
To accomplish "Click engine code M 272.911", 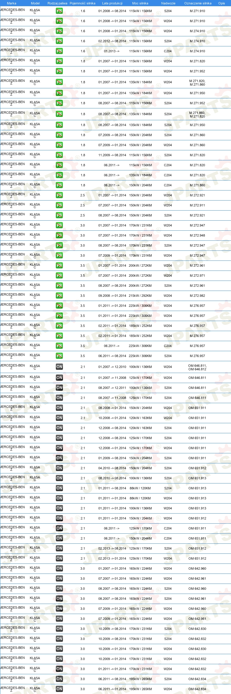I will pyautogui.click(x=197, y=205).
